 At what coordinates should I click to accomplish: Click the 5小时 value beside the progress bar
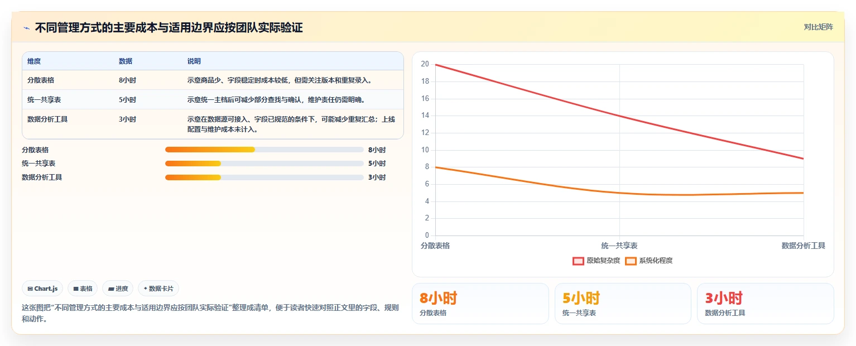pos(377,164)
